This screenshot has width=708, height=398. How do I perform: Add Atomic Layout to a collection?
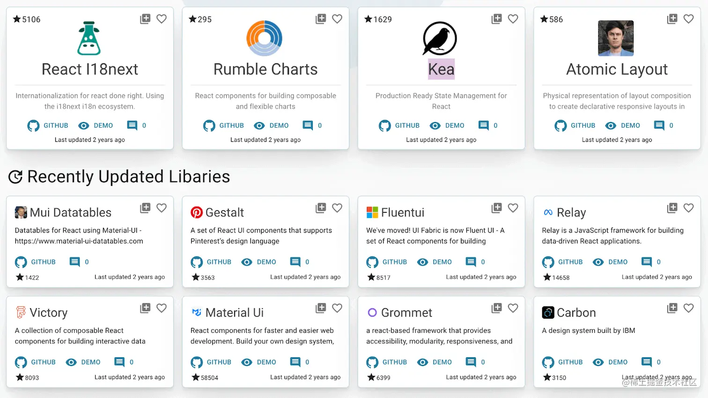pos(672,19)
